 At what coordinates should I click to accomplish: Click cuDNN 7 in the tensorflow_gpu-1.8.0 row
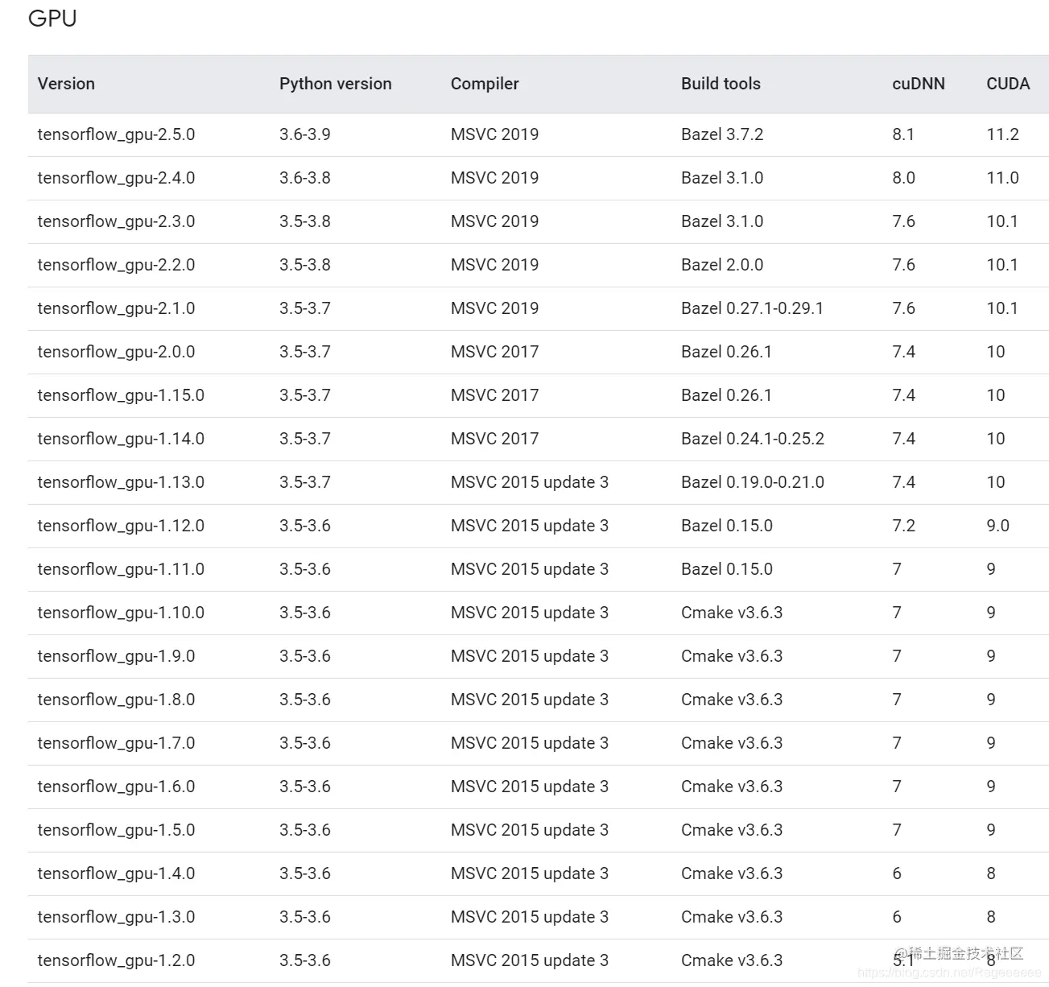897,700
